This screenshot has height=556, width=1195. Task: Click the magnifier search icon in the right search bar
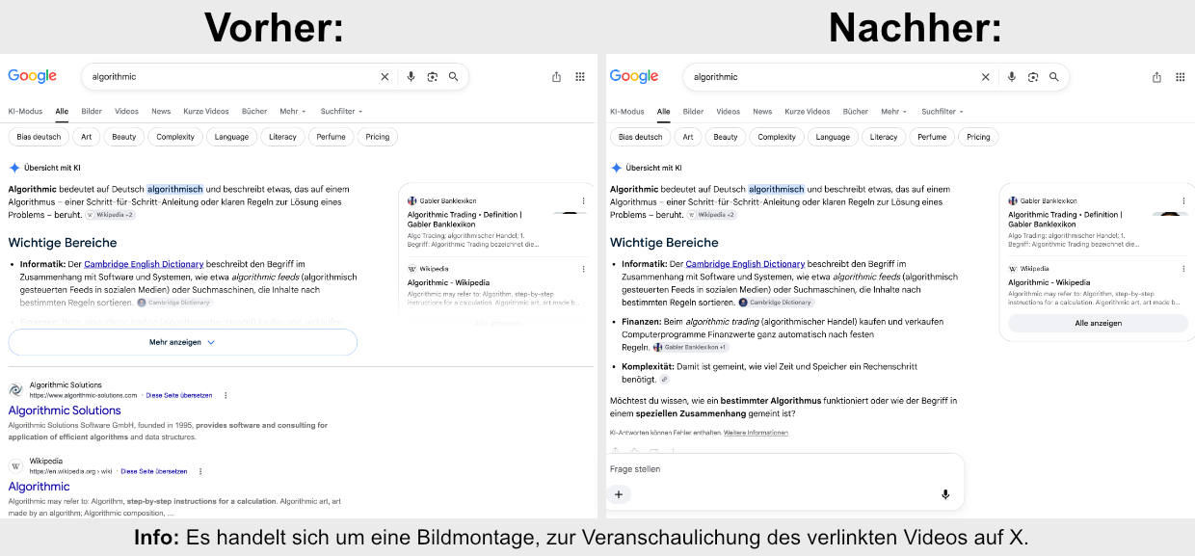[x=1053, y=77]
